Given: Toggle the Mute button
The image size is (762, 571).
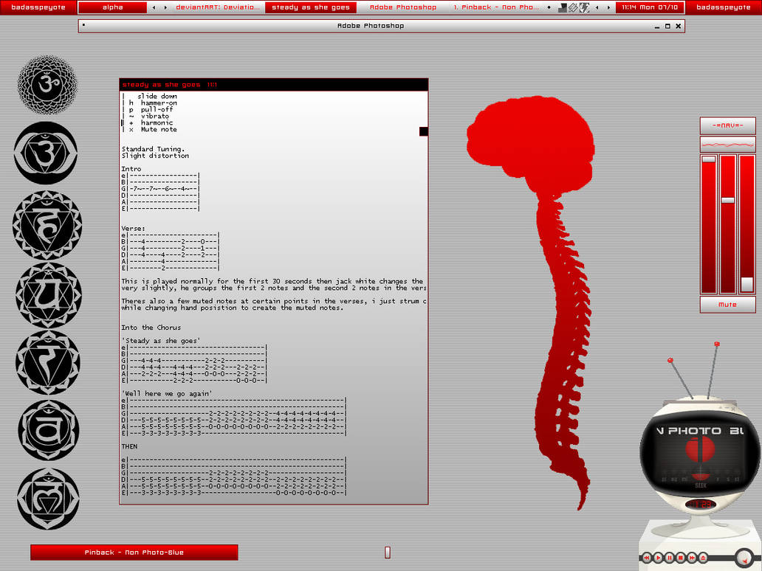Looking at the screenshot, I should (727, 305).
